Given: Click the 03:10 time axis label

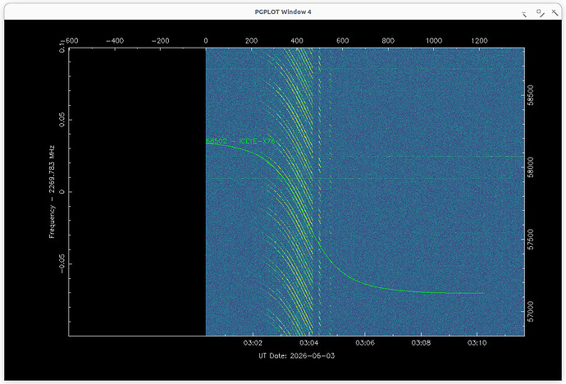Looking at the screenshot, I should point(477,342).
